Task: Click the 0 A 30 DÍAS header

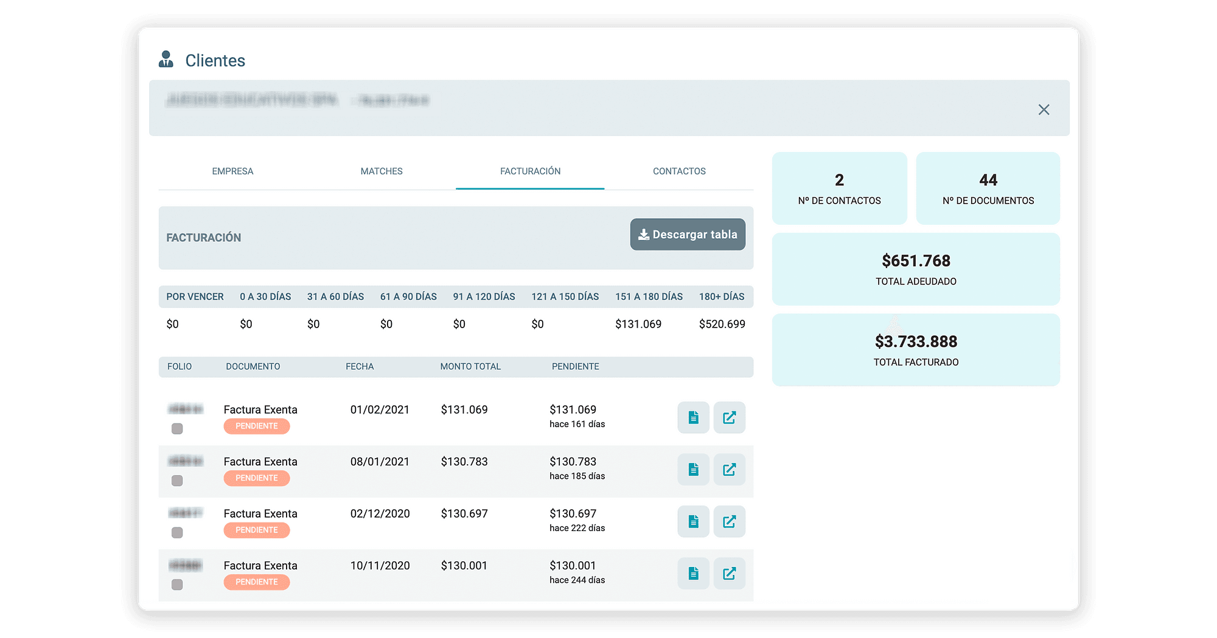Action: 265,297
